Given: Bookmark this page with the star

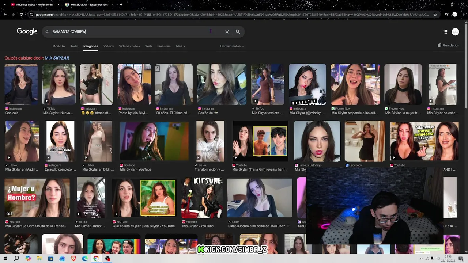Looking at the screenshot, I should (435, 15).
